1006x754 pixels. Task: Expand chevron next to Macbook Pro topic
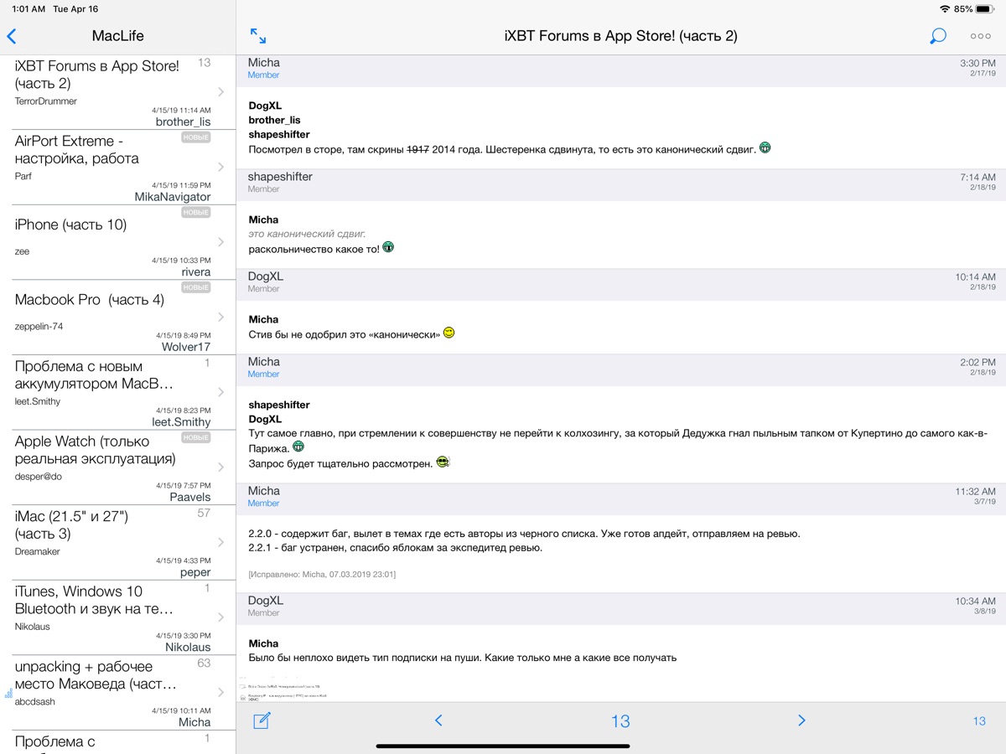tap(220, 317)
